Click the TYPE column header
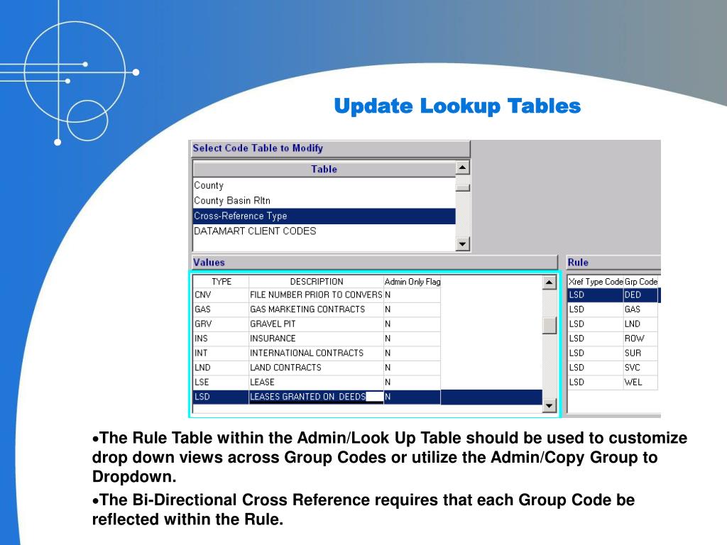The image size is (727, 545). click(222, 282)
